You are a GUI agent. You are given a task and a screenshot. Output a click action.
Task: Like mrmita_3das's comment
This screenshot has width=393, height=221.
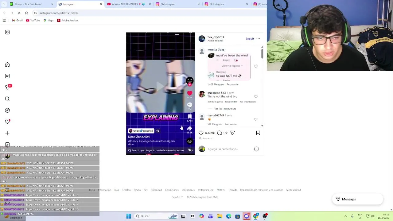click(256, 66)
